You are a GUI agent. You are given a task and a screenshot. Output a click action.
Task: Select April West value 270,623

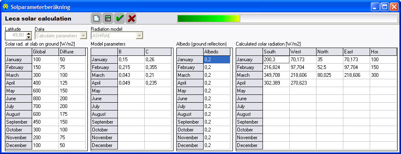coord(303,83)
